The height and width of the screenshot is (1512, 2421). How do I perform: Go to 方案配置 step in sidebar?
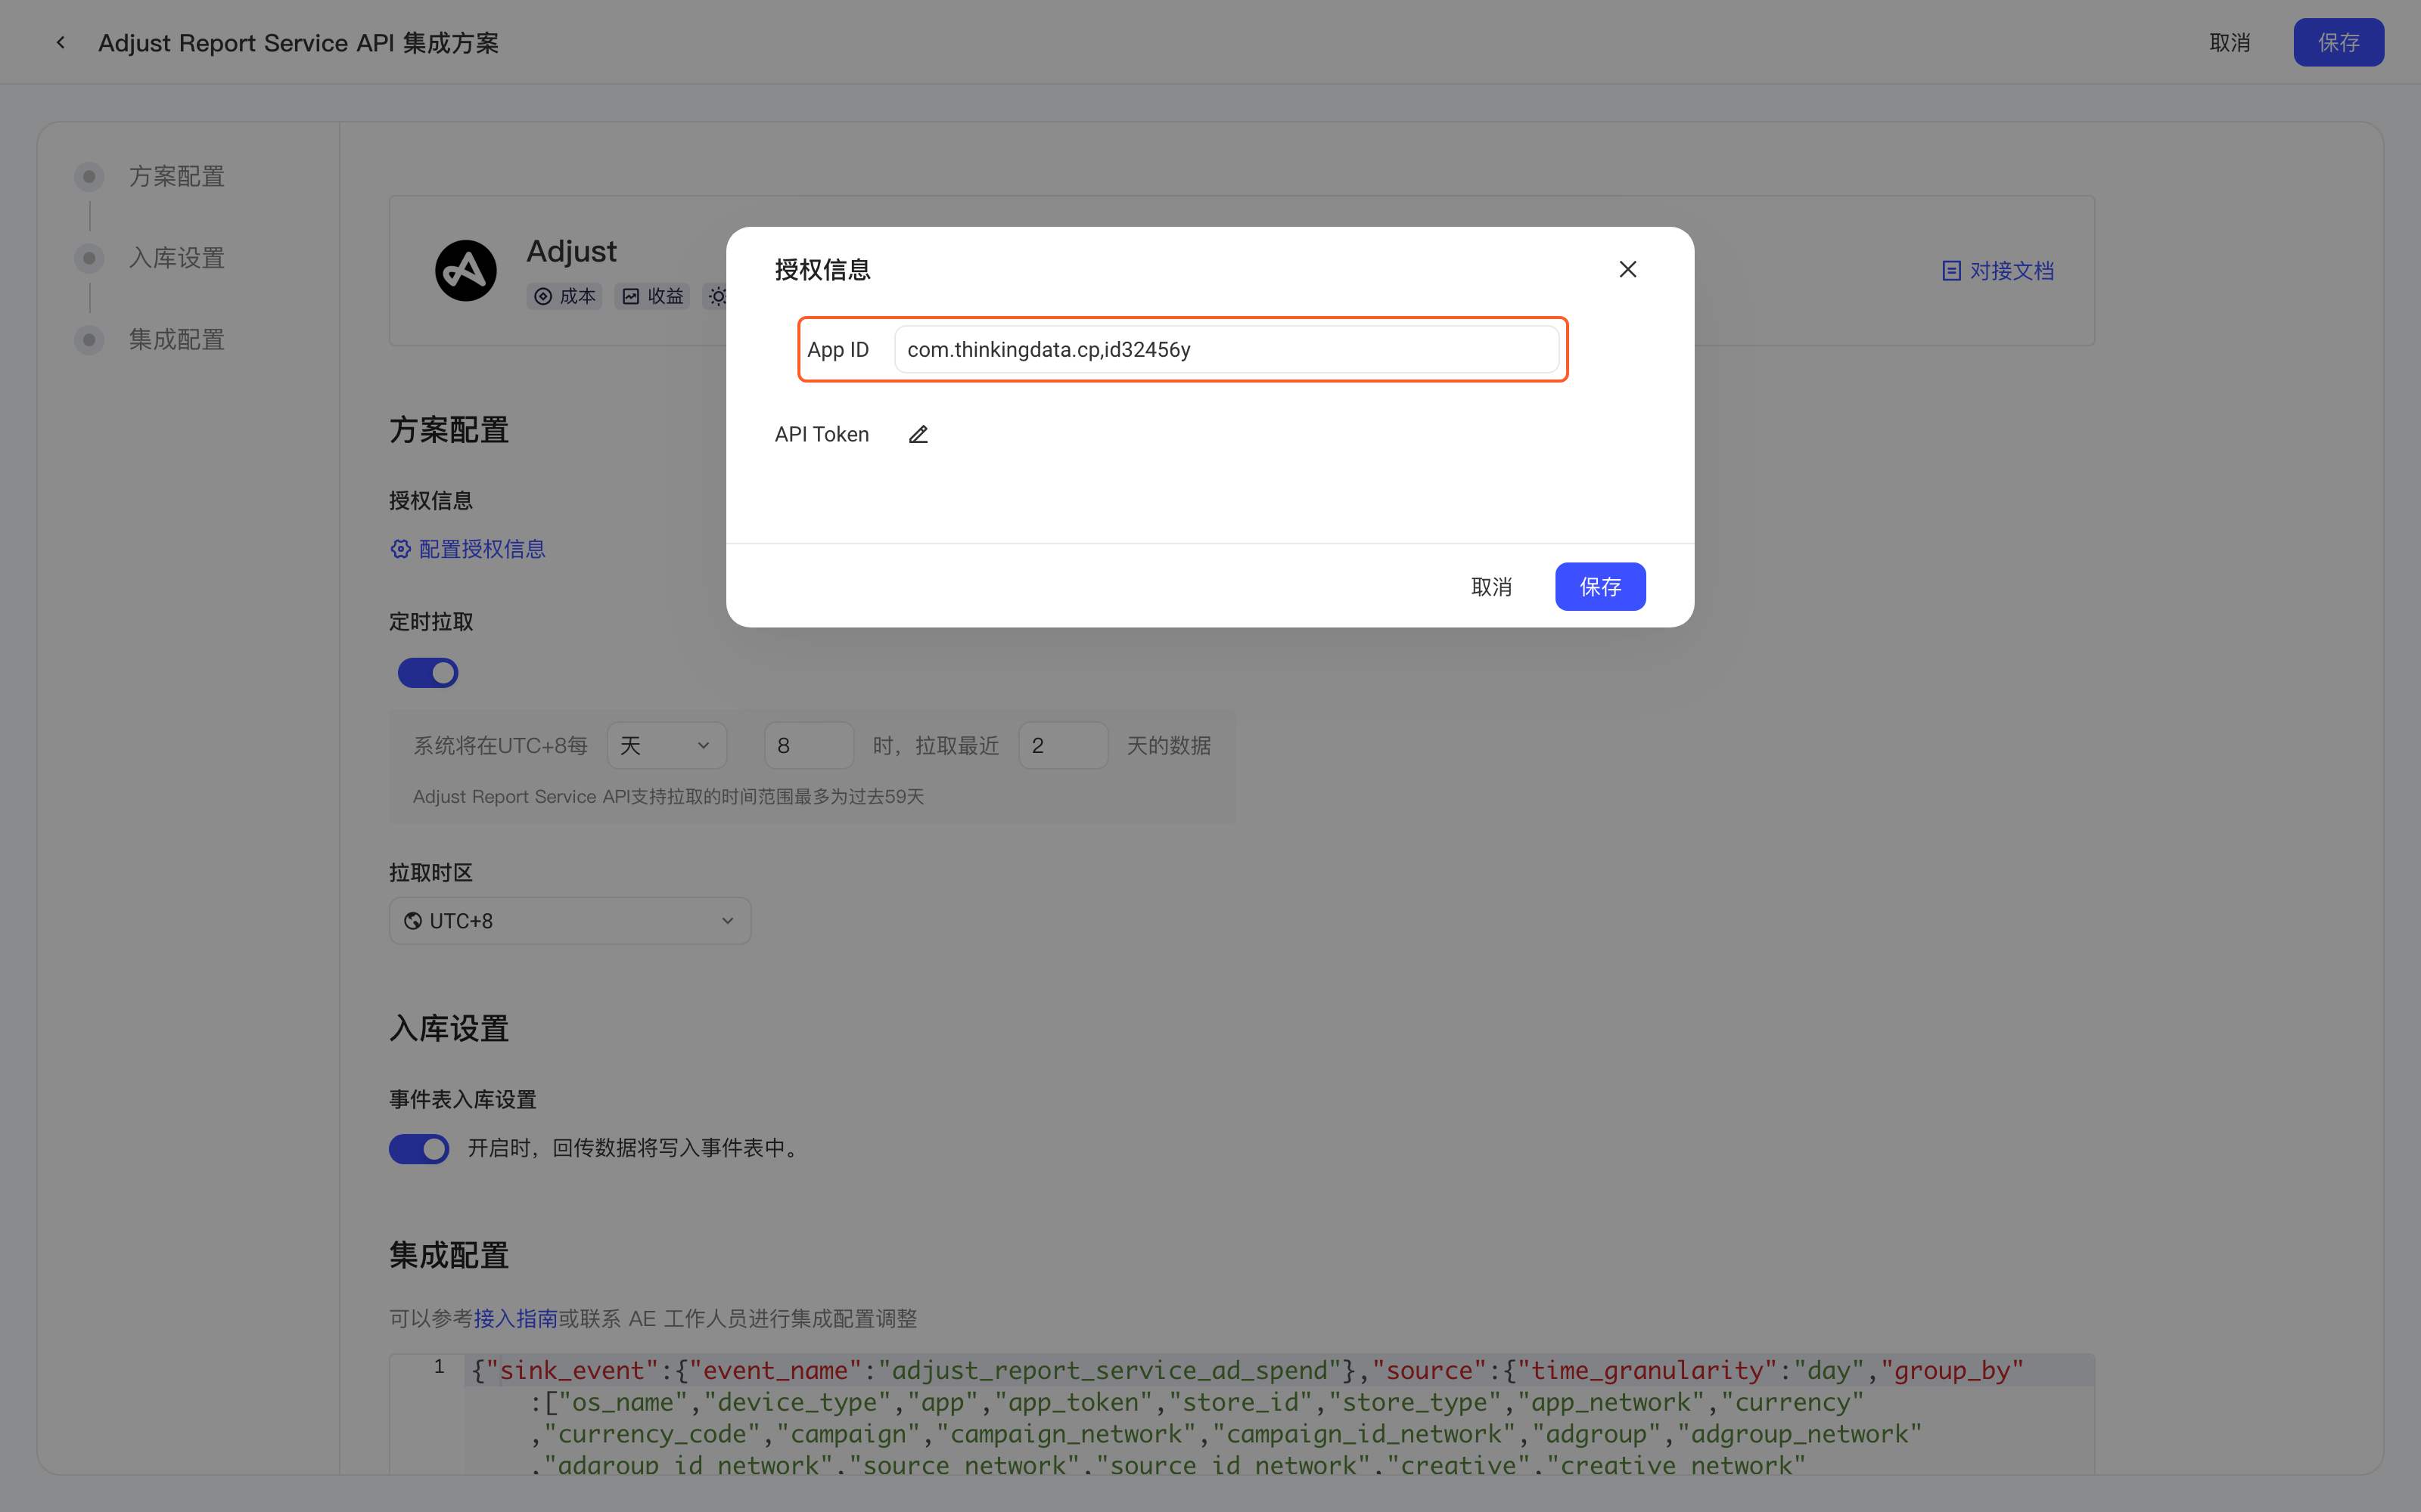click(150, 177)
